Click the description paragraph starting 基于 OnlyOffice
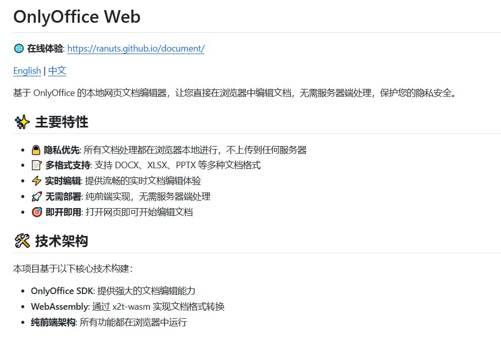This screenshot has height=338, width=501. pyautogui.click(x=235, y=93)
